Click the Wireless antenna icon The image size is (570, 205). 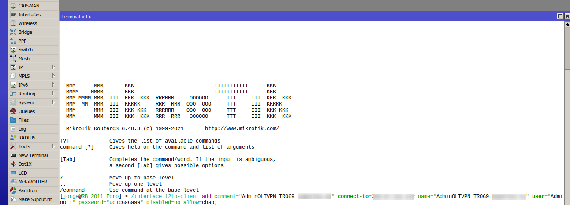(13, 23)
